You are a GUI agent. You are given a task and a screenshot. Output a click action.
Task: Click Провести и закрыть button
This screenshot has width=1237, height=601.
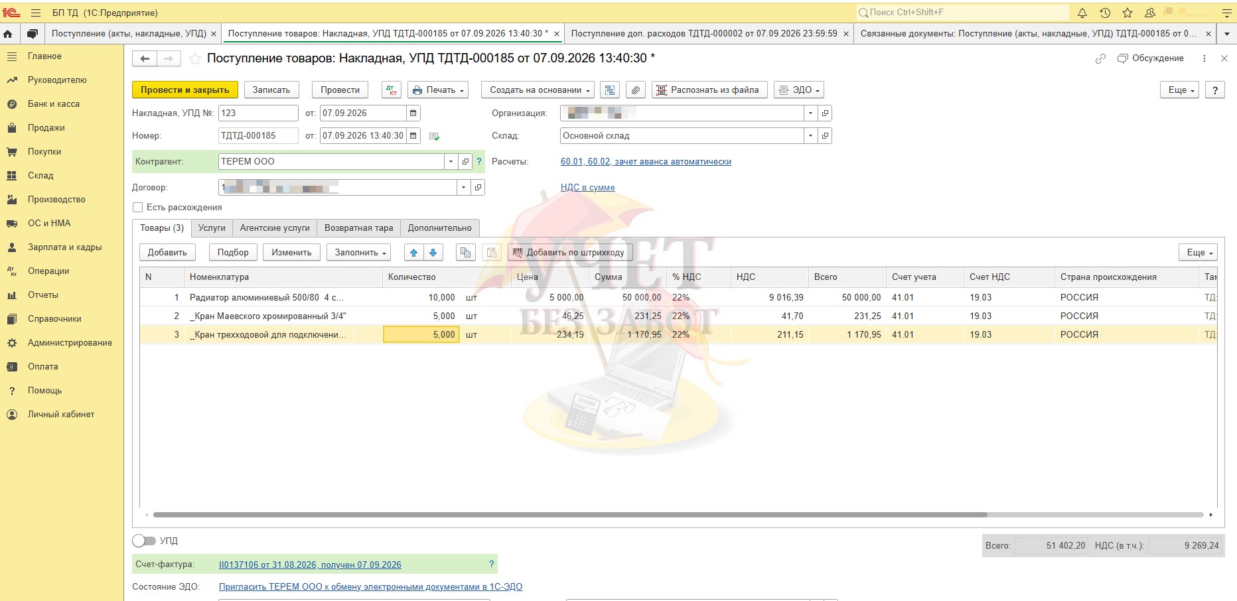(x=185, y=90)
